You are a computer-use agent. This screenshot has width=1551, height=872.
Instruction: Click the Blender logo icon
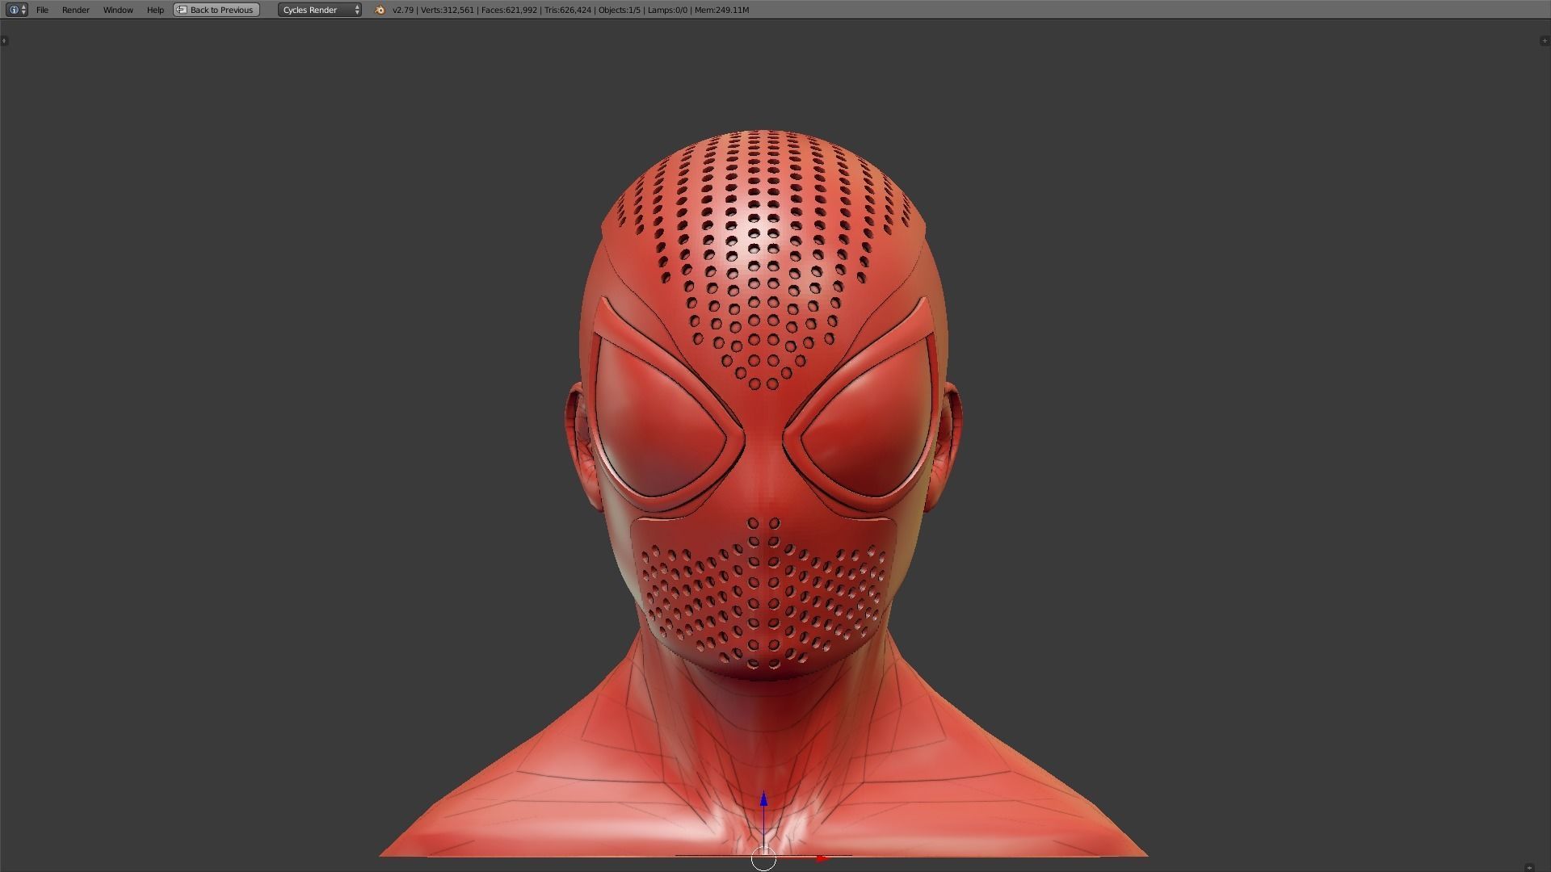click(x=380, y=10)
